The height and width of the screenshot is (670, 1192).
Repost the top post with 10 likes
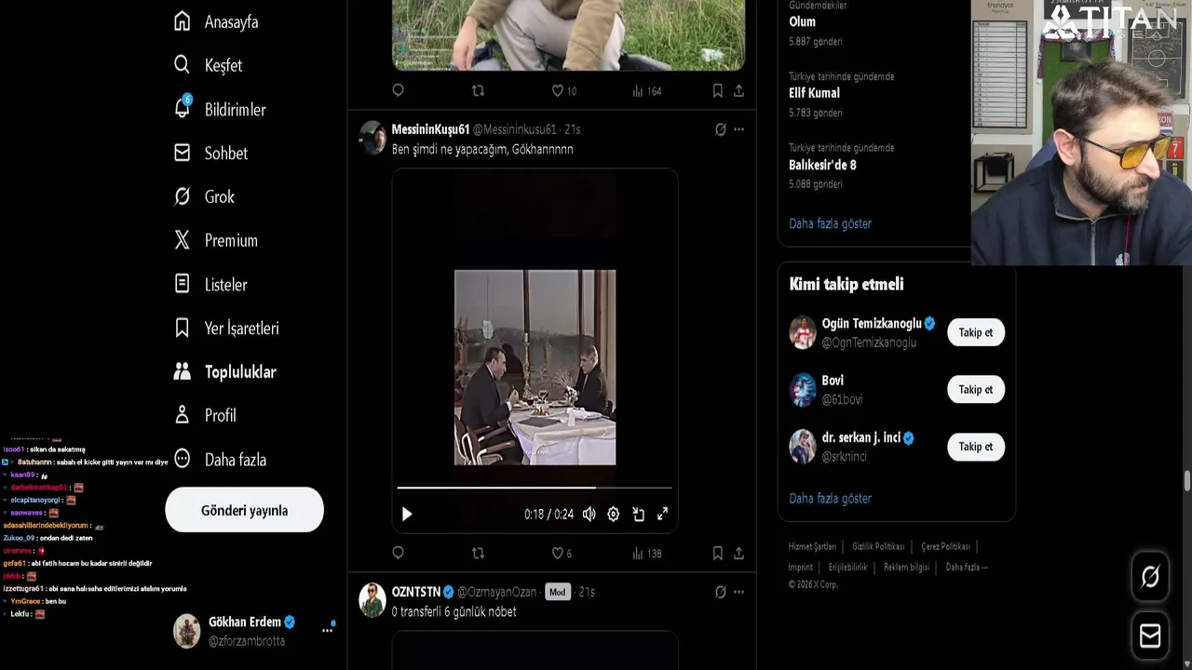click(x=478, y=90)
